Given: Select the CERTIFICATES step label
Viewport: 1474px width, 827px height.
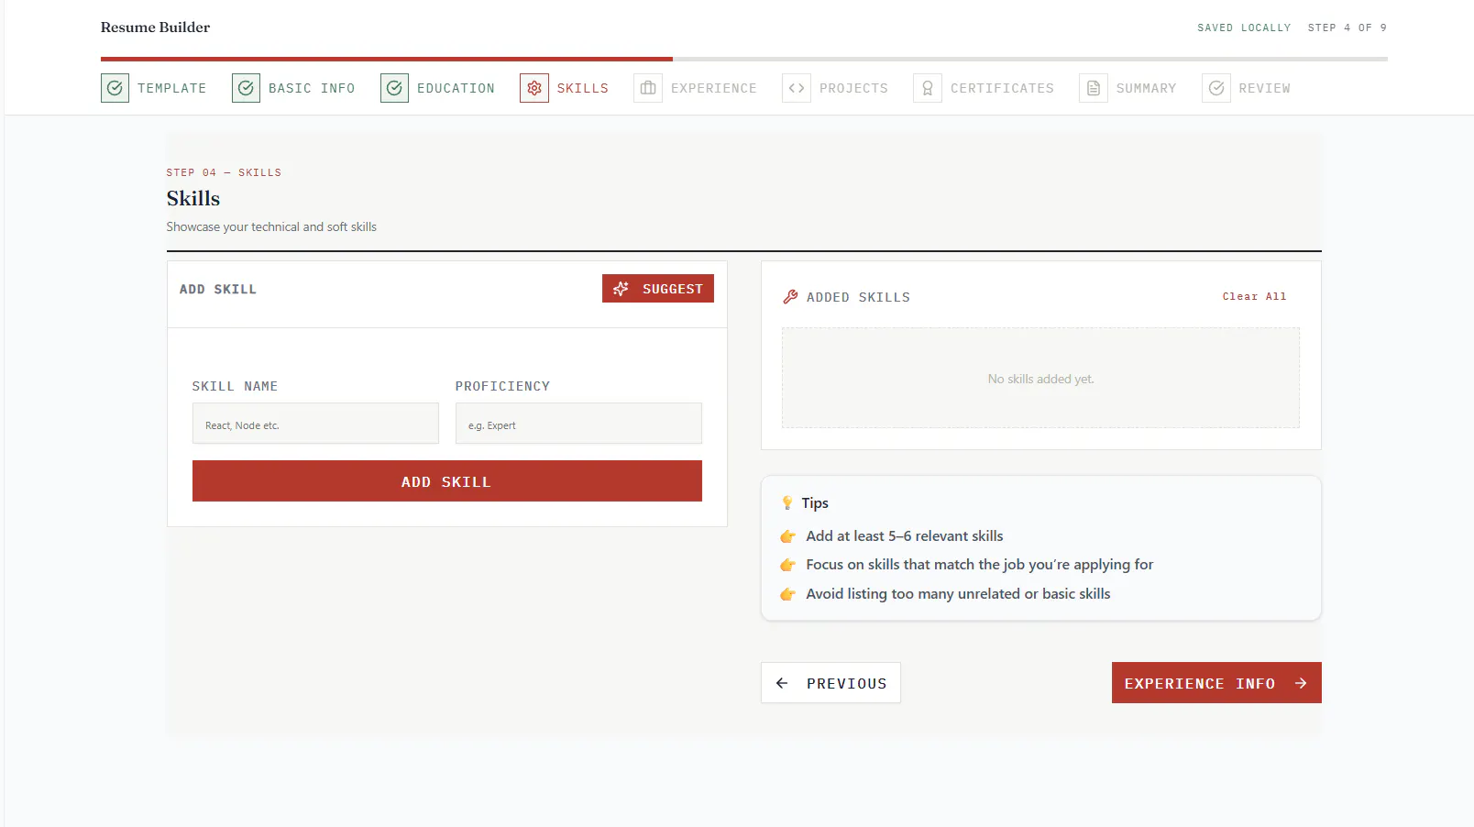Looking at the screenshot, I should click(x=1002, y=88).
